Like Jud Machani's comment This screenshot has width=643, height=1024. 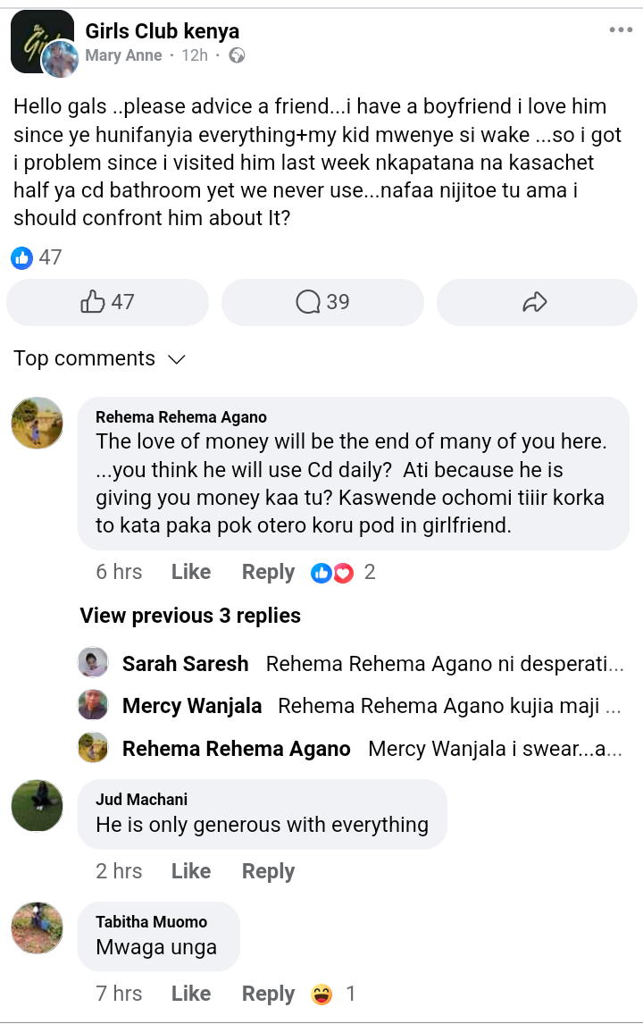190,871
